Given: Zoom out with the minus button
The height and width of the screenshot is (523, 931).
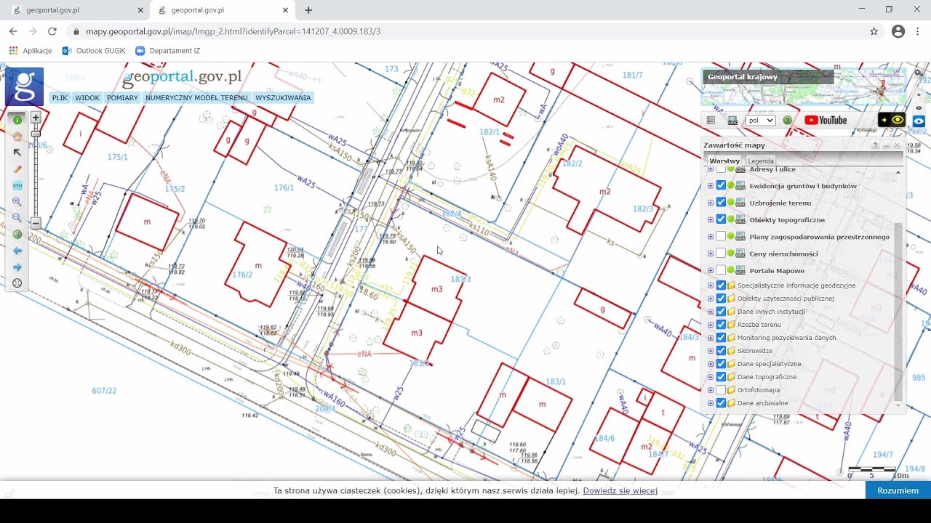Looking at the screenshot, I should [36, 223].
